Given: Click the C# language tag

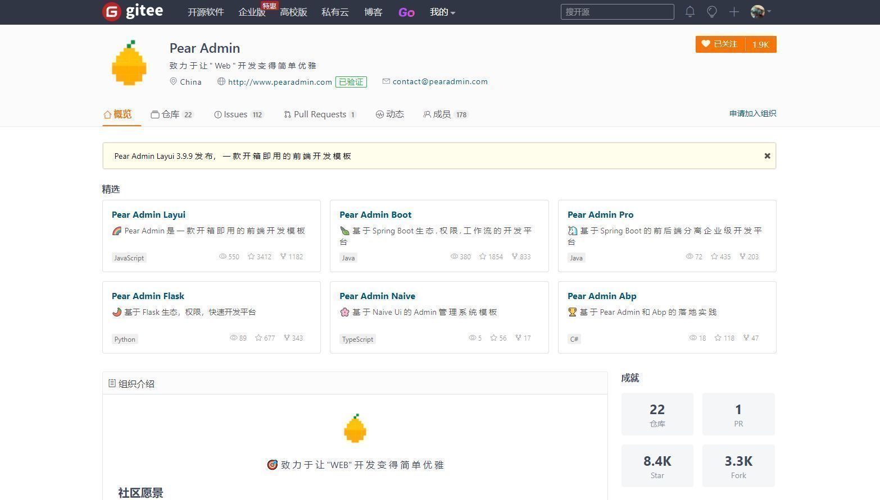Looking at the screenshot, I should (x=574, y=340).
